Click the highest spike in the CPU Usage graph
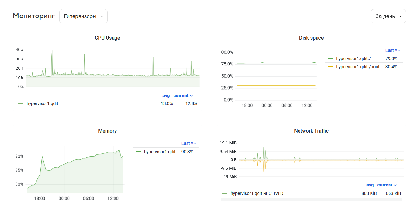 (52, 51)
